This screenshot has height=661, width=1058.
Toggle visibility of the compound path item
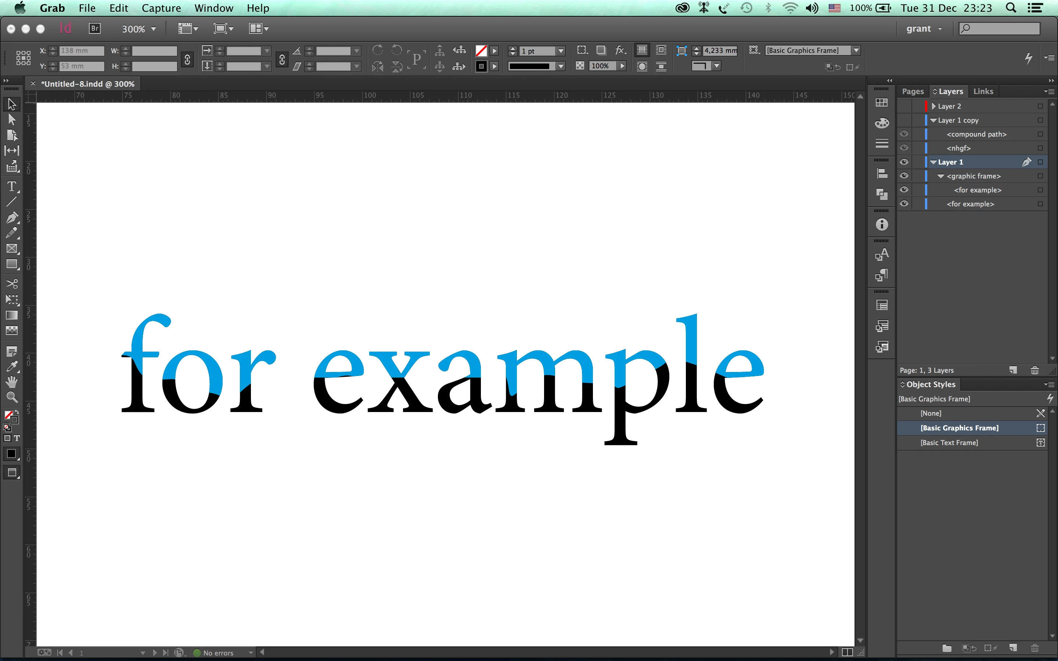click(904, 134)
